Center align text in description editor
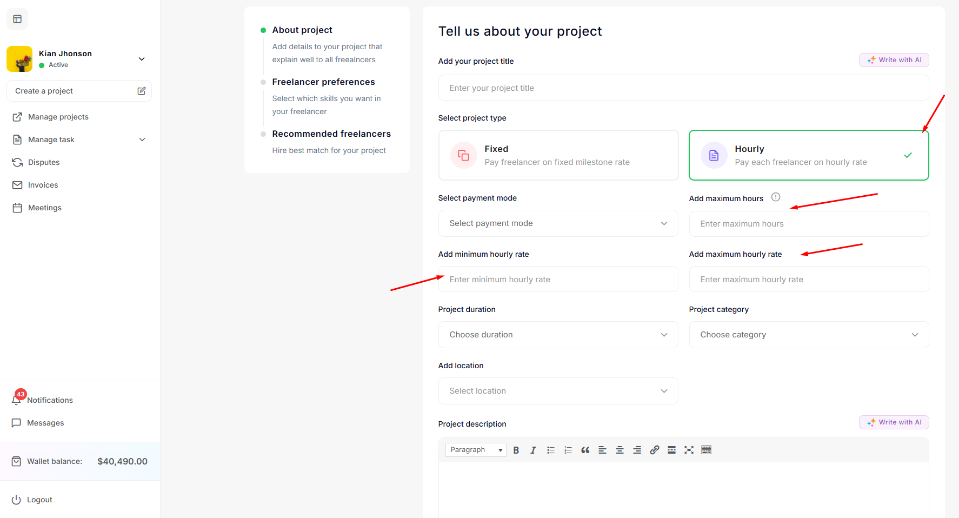This screenshot has height=518, width=959. point(620,450)
